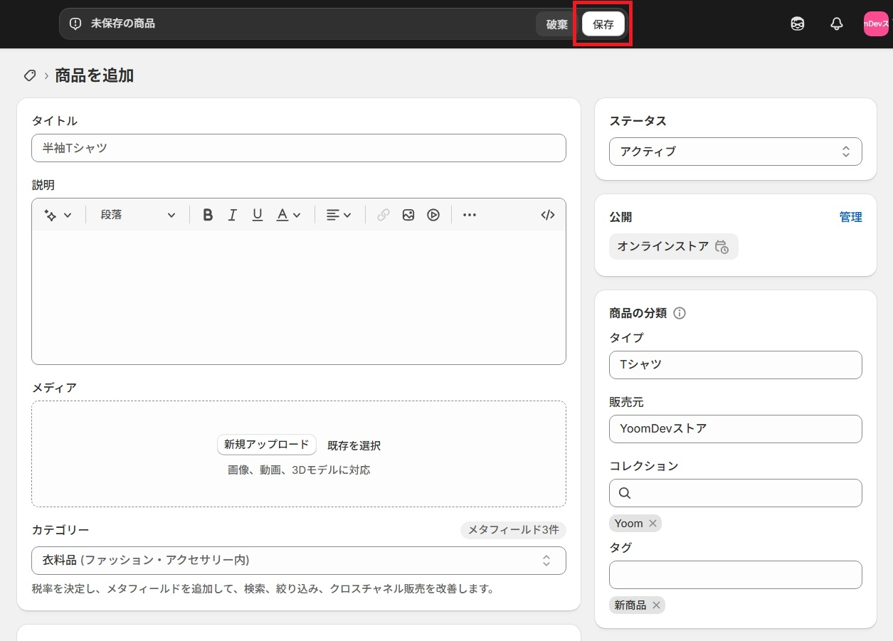Click the Bold formatting icon
The height and width of the screenshot is (641, 893).
(208, 215)
